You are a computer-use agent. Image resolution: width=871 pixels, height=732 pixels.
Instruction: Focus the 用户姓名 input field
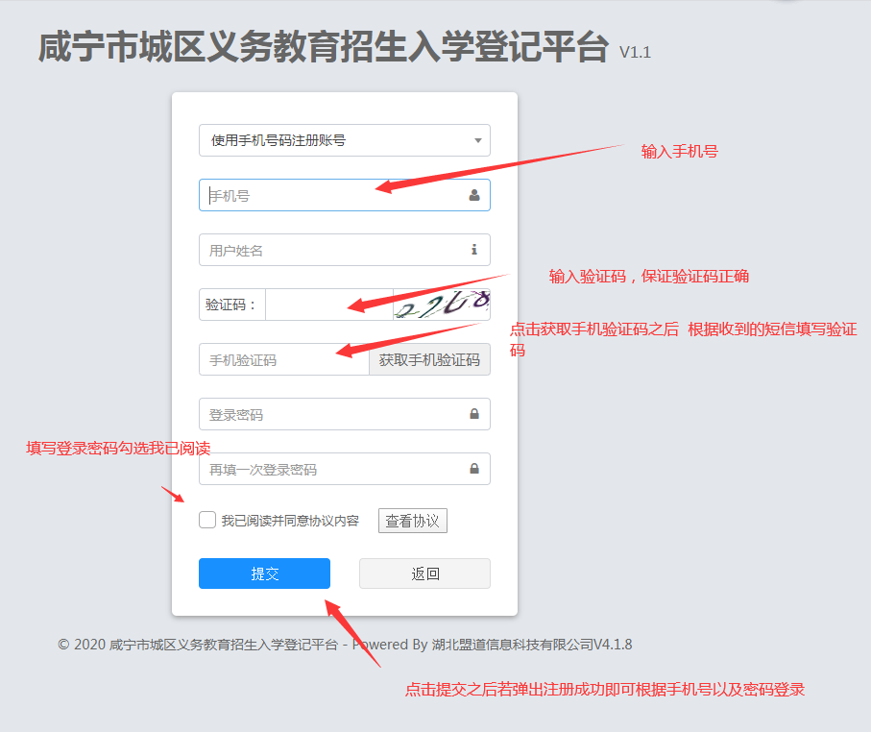pos(345,250)
